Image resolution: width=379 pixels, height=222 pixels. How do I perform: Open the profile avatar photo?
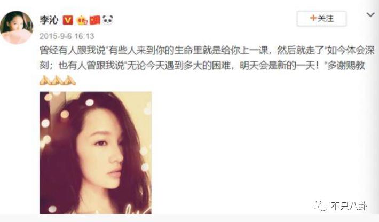point(17,27)
